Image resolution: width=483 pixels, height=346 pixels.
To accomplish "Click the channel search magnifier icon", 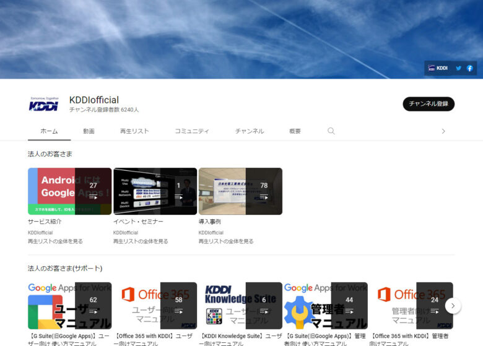I will pyautogui.click(x=331, y=131).
